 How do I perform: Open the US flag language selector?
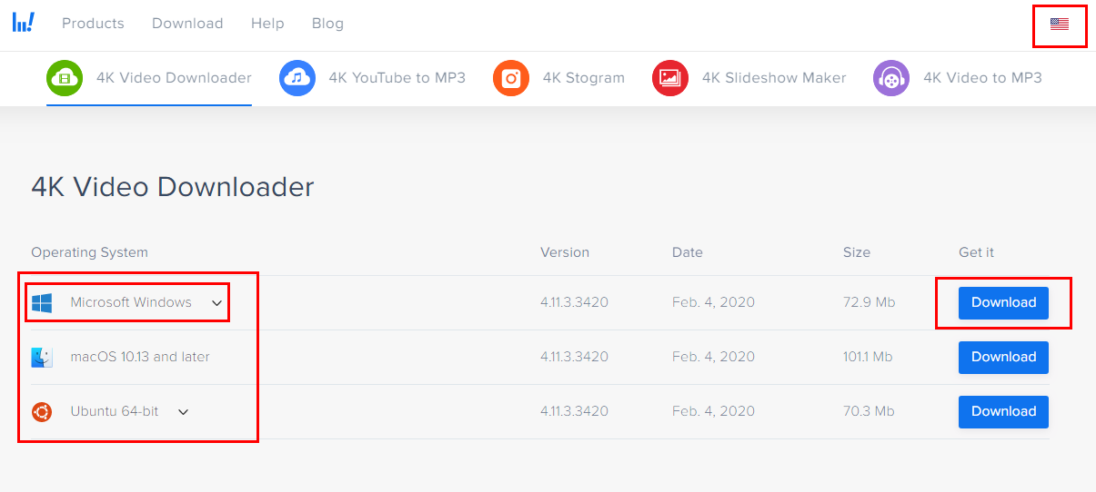pyautogui.click(x=1060, y=25)
